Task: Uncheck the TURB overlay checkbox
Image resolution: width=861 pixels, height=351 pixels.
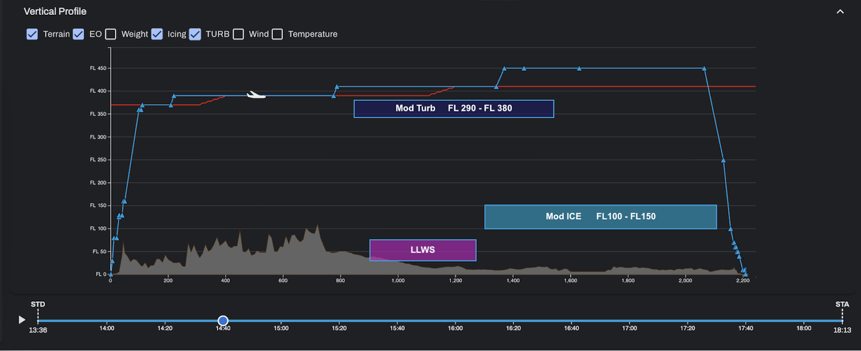Action: (x=195, y=34)
